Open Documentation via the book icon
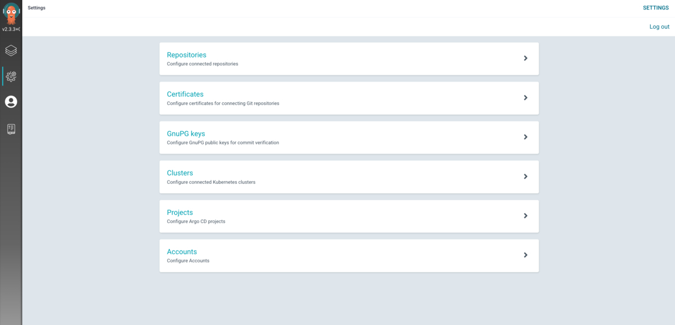 11,129
